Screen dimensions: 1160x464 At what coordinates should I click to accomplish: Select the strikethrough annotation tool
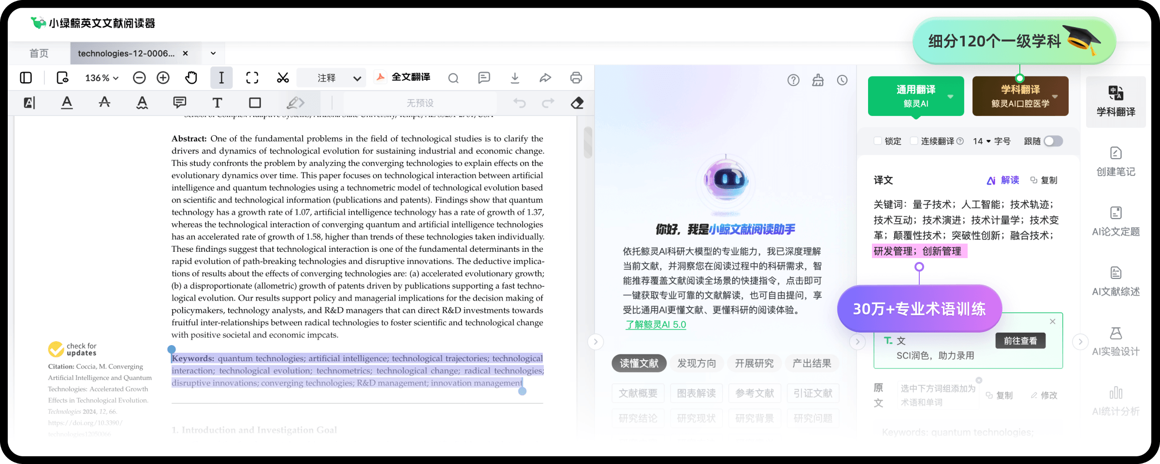(x=104, y=102)
